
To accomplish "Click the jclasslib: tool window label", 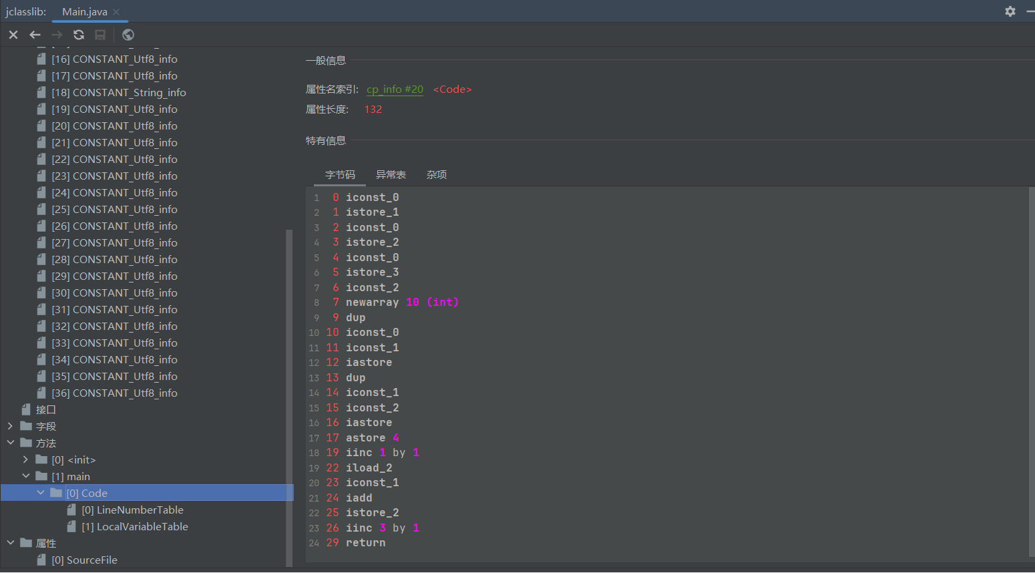I will click(26, 12).
